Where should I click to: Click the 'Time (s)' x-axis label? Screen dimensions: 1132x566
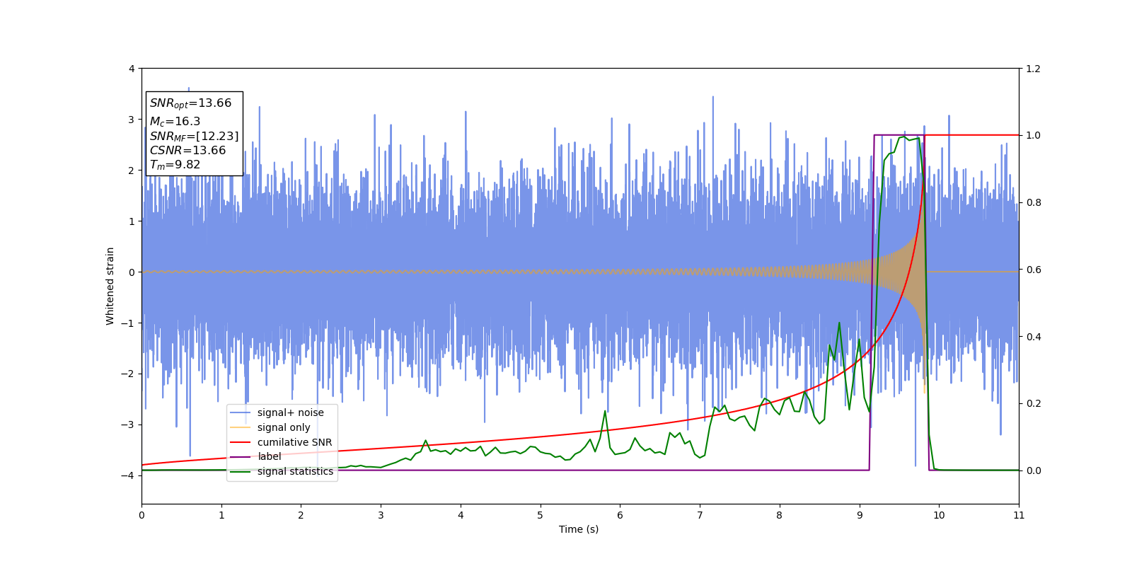pyautogui.click(x=579, y=529)
